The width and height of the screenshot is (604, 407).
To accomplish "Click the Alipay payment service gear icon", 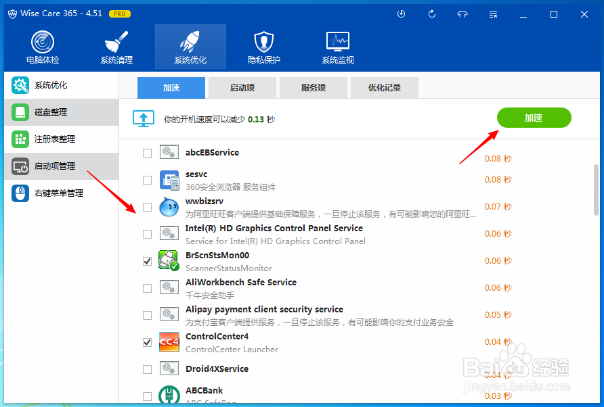I will point(169,314).
